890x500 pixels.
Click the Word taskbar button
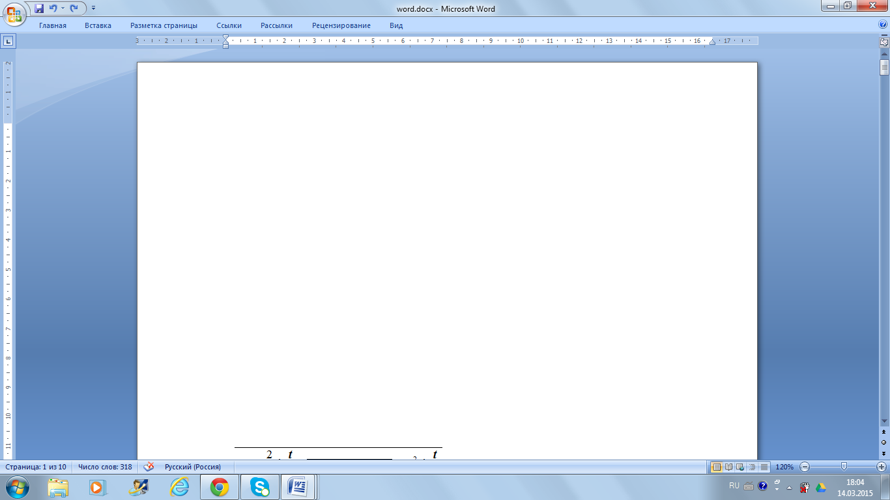pos(299,487)
